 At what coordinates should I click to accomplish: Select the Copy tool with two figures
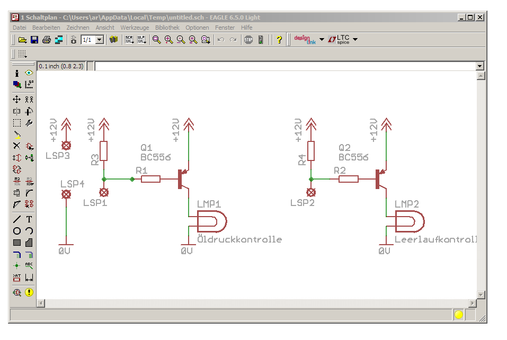[x=29, y=99]
